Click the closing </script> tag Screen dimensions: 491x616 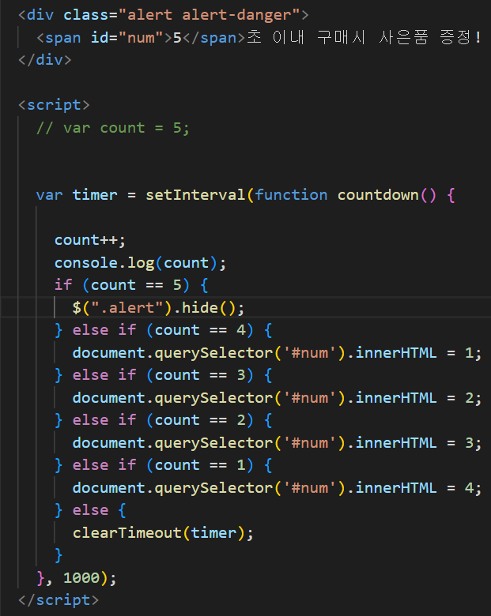pyautogui.click(x=59, y=600)
